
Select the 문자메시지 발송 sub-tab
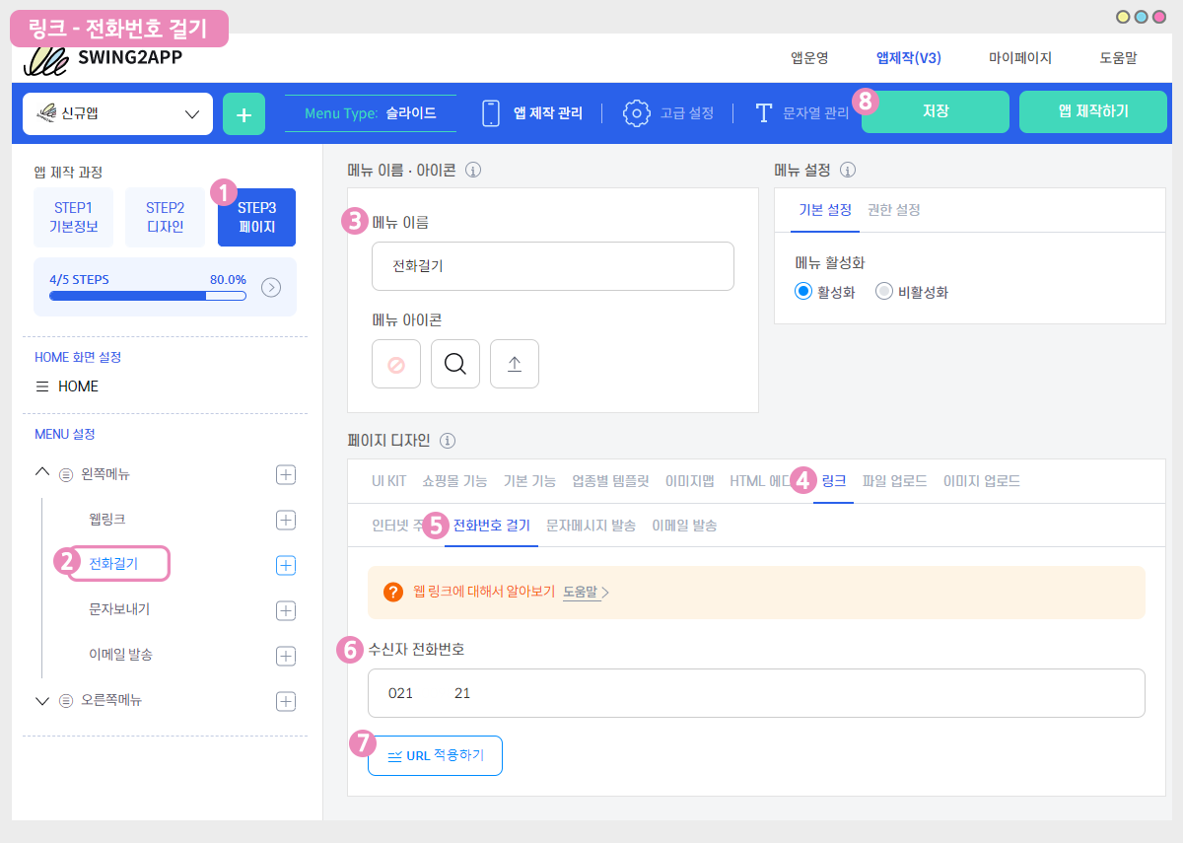pyautogui.click(x=592, y=526)
